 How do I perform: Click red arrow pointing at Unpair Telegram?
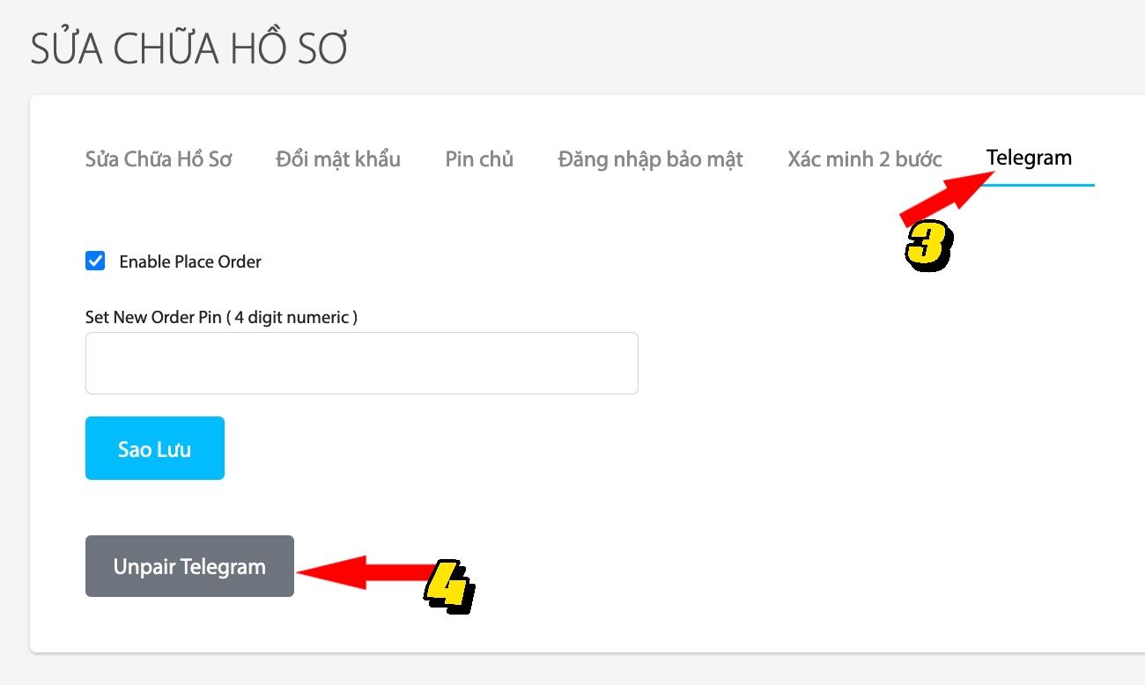tap(364, 572)
